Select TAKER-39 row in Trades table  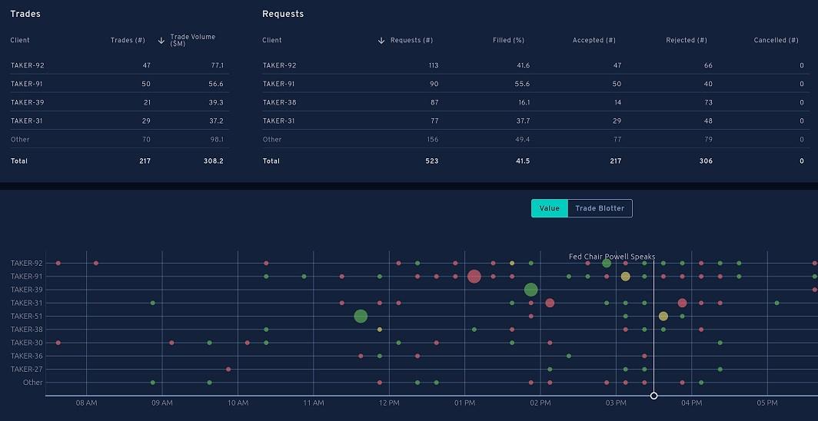119,102
